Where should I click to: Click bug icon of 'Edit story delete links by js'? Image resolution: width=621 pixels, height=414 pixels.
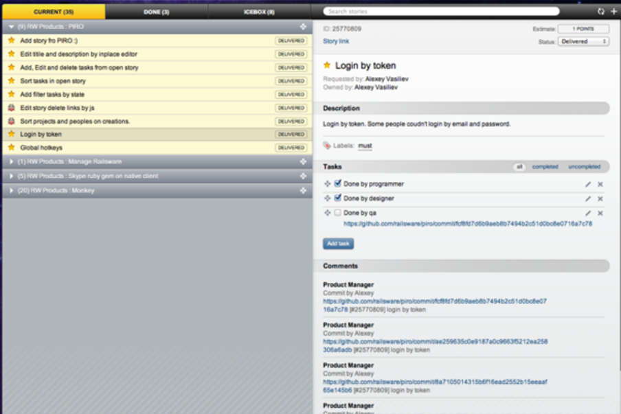[x=12, y=108]
